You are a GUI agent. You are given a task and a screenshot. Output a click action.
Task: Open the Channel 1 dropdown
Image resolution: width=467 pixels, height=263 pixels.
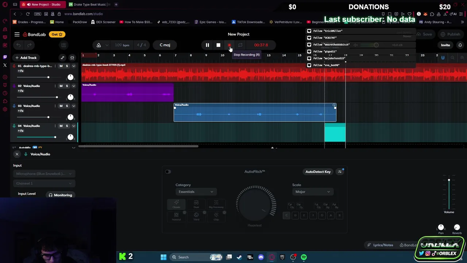pyautogui.click(x=44, y=183)
